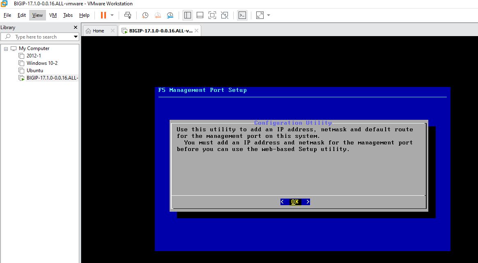Image resolution: width=478 pixels, height=263 pixels.
Task: Click the orange Pause VM icon
Action: point(103,15)
